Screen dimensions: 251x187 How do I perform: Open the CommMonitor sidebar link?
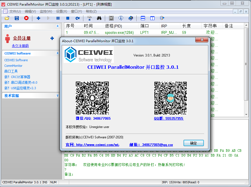click(x=13, y=66)
